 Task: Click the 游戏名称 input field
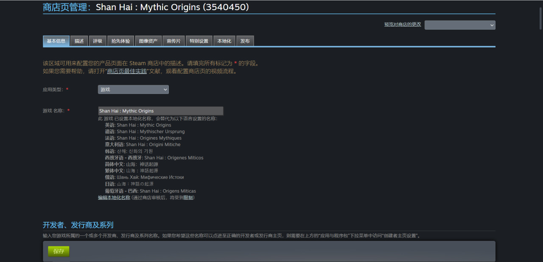click(161, 111)
